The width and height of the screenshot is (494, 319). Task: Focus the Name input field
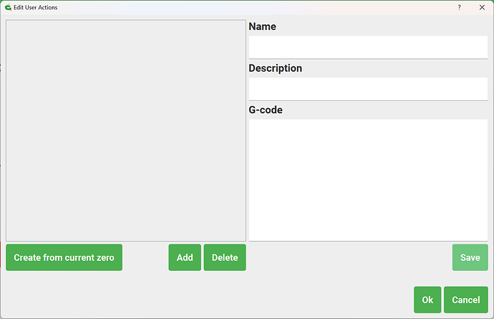367,47
